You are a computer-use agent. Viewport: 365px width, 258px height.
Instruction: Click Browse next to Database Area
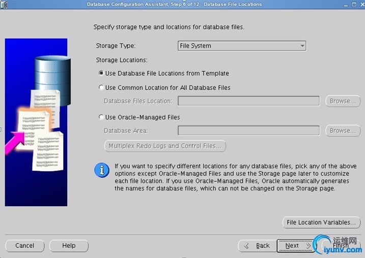coord(343,131)
